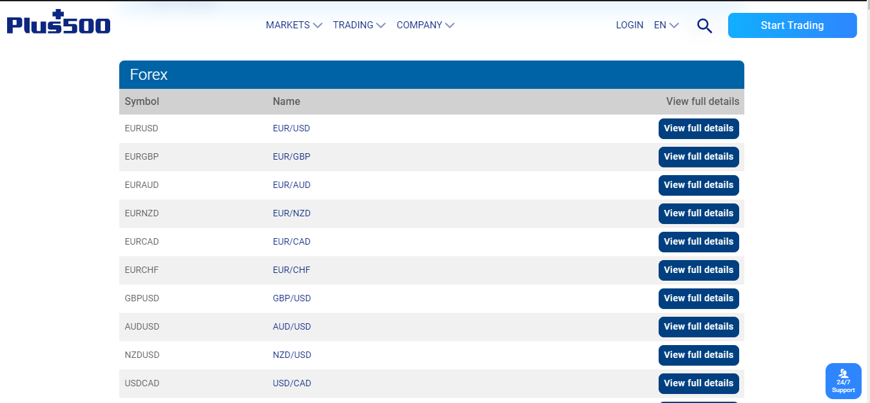This screenshot has width=870, height=403.
Task: View full details for EUR/USD
Action: [699, 128]
